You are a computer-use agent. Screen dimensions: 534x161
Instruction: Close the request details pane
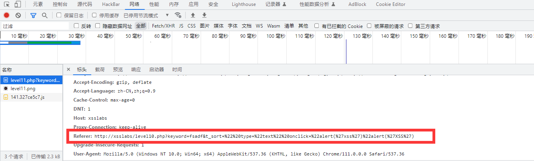coord(68,69)
